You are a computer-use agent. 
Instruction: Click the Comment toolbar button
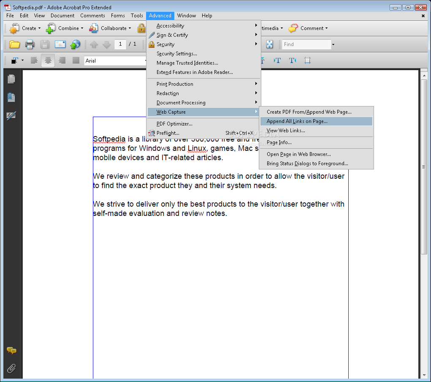[x=308, y=28]
